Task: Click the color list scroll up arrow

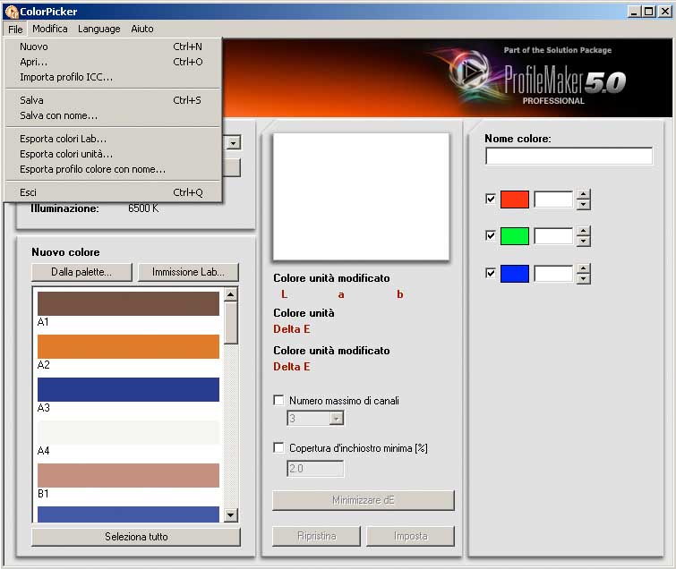Action: point(231,294)
